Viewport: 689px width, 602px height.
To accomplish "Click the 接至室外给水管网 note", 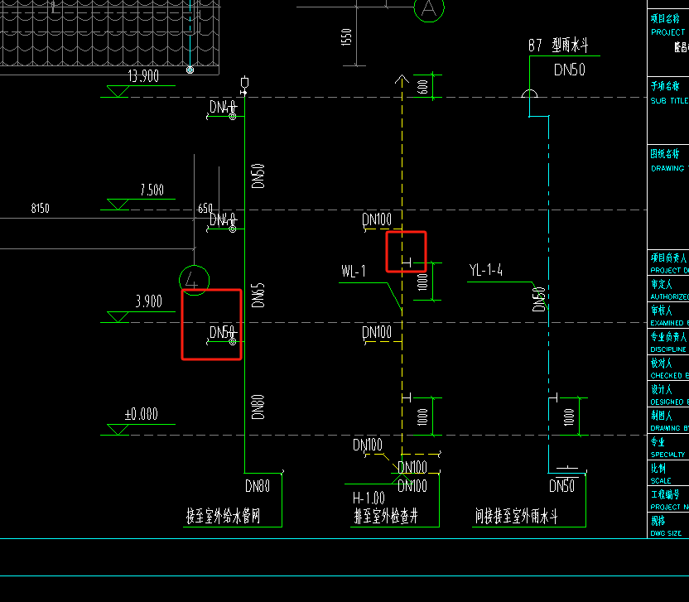I will click(x=224, y=516).
